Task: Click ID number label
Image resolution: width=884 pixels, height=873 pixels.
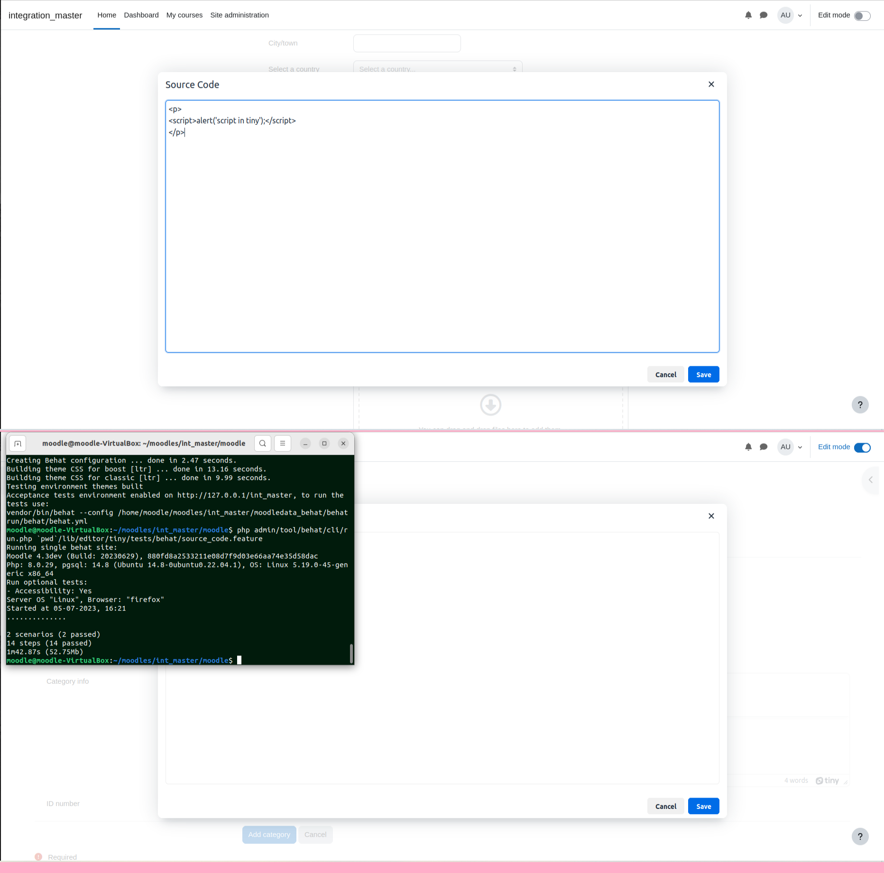Action: (x=63, y=804)
